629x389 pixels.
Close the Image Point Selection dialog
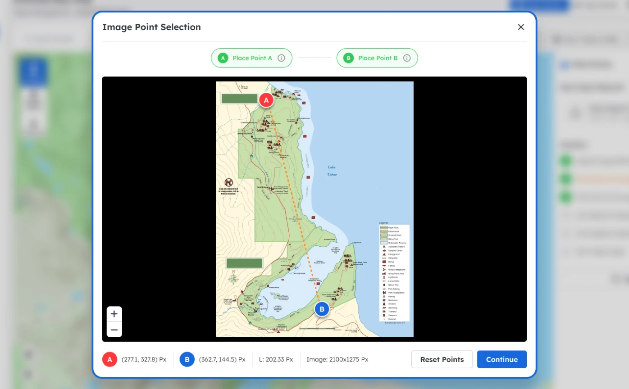(521, 27)
